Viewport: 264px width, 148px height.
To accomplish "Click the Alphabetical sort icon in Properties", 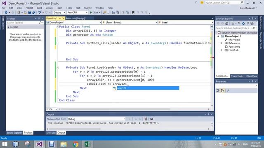I will coord(222,90).
